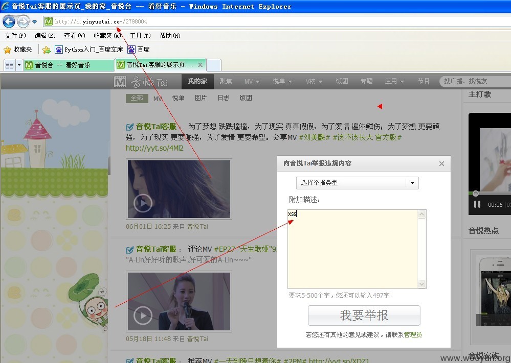Viewport: 511px width, 363px height.
Task: Click the description scrollbar down arrow
Action: point(421,284)
